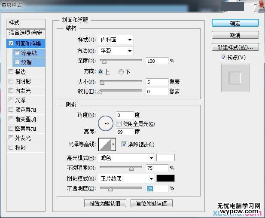Click the 高度 field showing 69
265x218 pixels.
coord(125,132)
